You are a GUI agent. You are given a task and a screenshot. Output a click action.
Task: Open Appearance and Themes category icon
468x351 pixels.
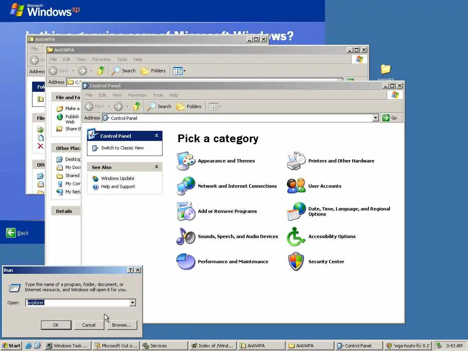pyautogui.click(x=186, y=161)
